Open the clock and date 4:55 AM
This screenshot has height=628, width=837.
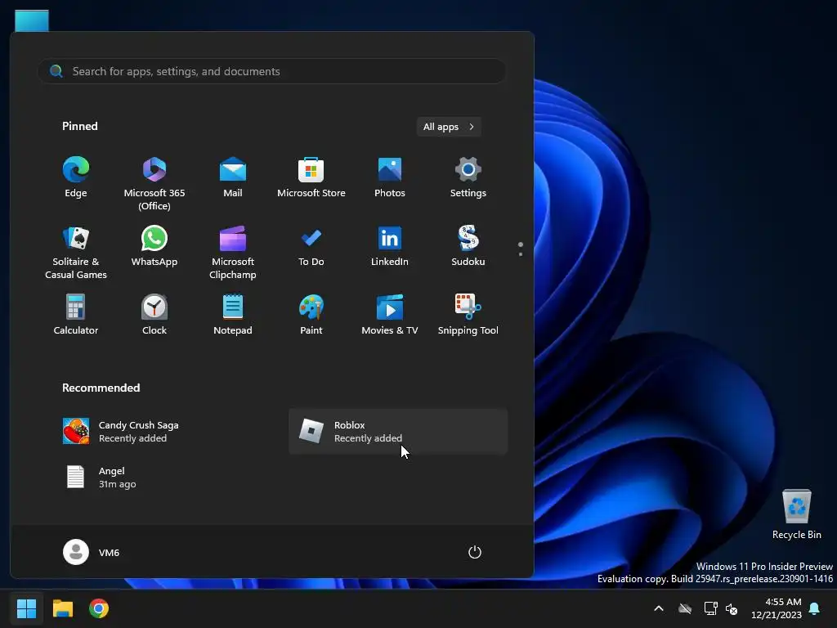tap(777, 608)
